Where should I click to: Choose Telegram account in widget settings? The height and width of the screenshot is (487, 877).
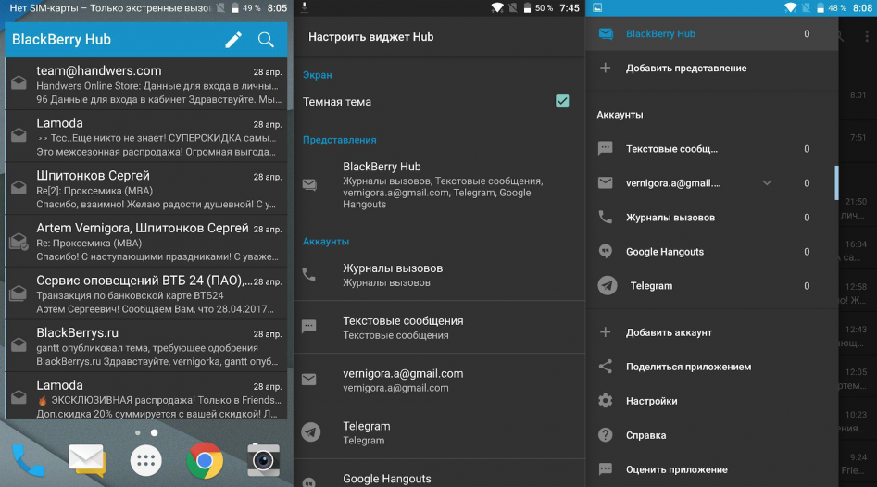440,432
